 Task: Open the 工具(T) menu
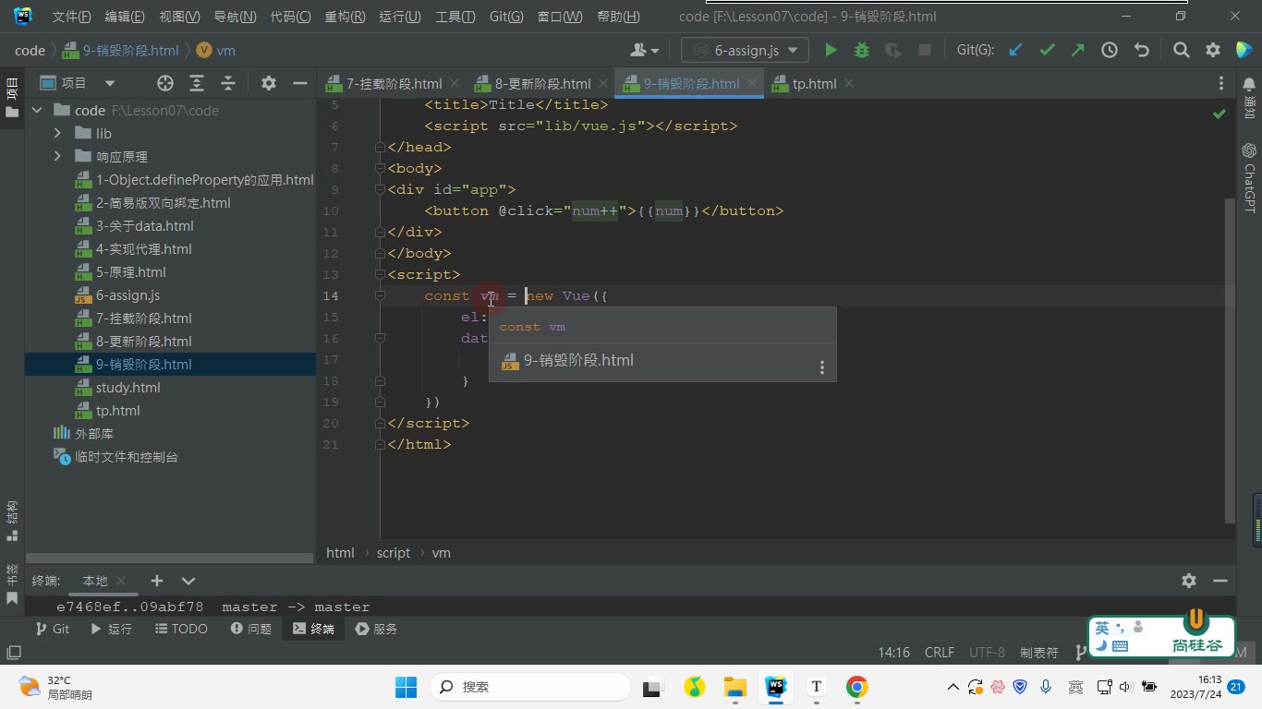click(455, 17)
